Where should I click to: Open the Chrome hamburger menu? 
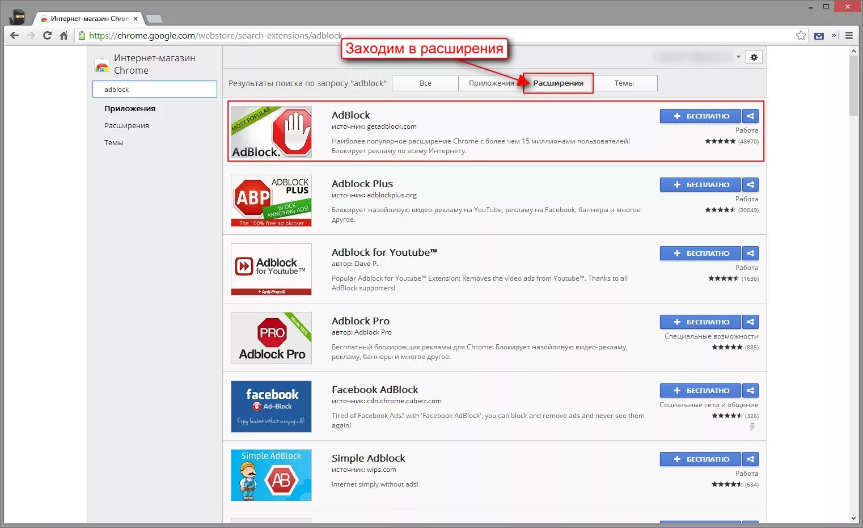click(849, 35)
